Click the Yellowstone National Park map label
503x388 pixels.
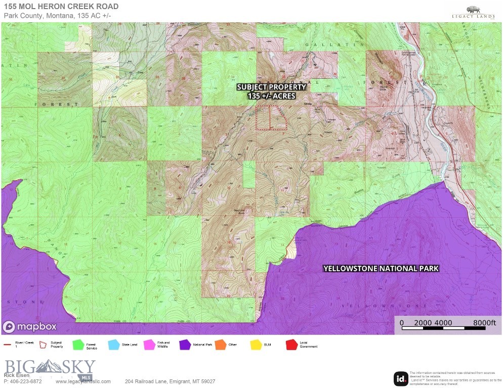pos(381,269)
